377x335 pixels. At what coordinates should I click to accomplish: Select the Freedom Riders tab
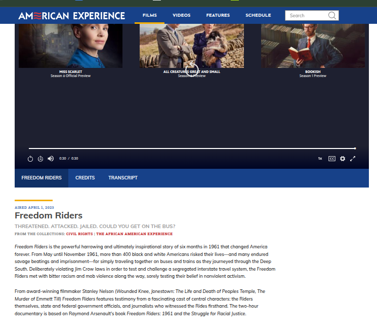pyautogui.click(x=41, y=178)
